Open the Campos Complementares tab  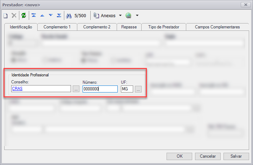(218, 27)
